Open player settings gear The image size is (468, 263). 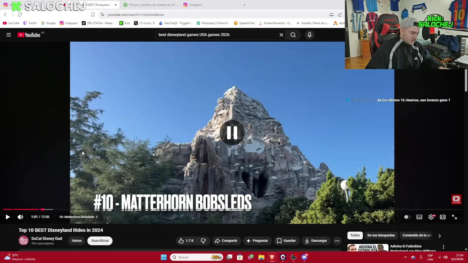[x=431, y=217]
